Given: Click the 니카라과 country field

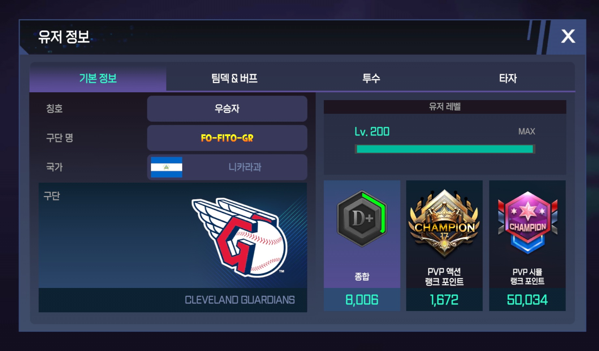Looking at the screenshot, I should (x=227, y=167).
